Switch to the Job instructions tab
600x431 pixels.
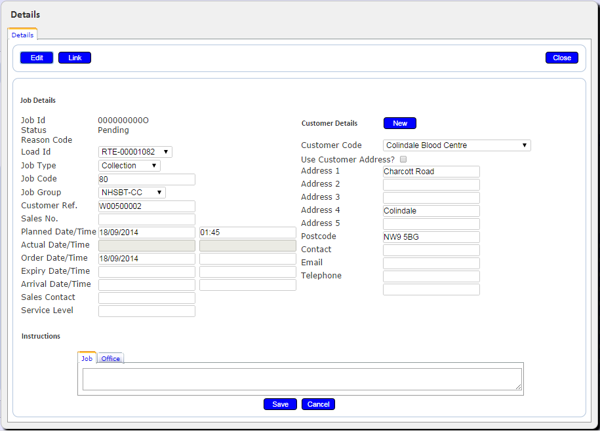(87, 358)
